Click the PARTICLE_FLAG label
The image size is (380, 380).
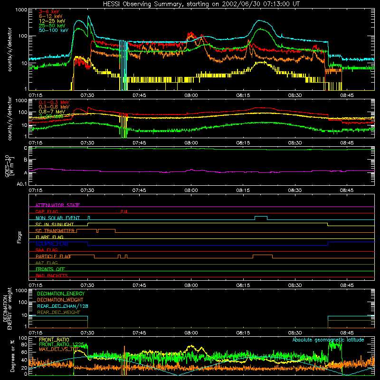(x=53, y=256)
